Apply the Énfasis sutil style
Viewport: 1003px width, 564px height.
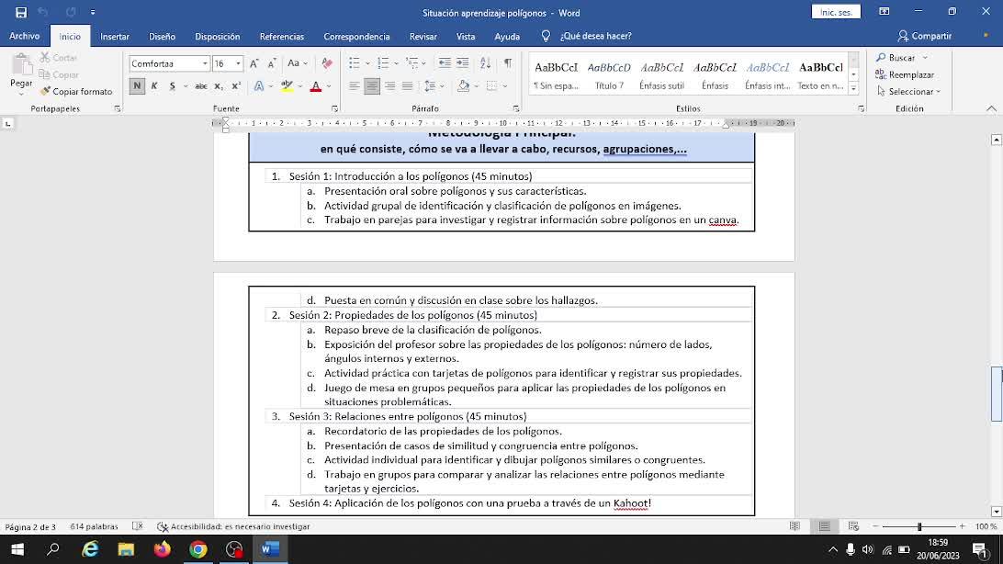pos(662,74)
